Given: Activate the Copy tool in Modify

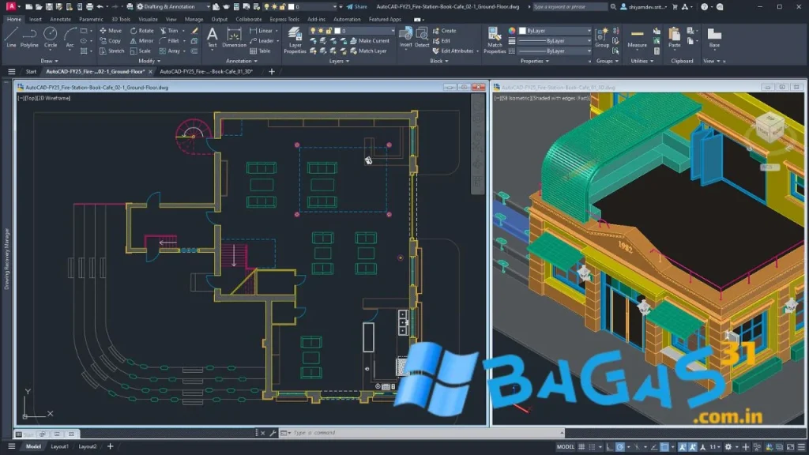Looking at the screenshot, I should pyautogui.click(x=111, y=41).
